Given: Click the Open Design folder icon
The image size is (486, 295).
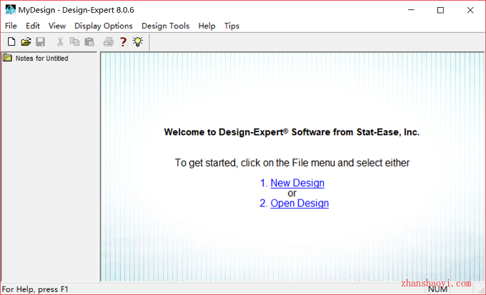Looking at the screenshot, I should pyautogui.click(x=26, y=41).
